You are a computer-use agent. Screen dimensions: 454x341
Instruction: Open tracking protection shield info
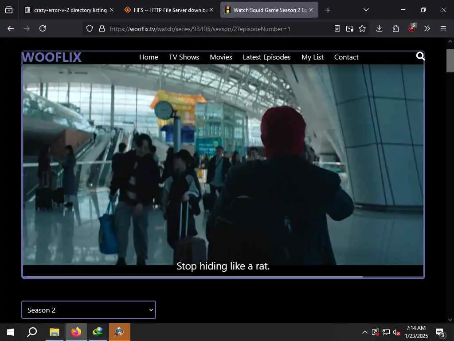90,28
